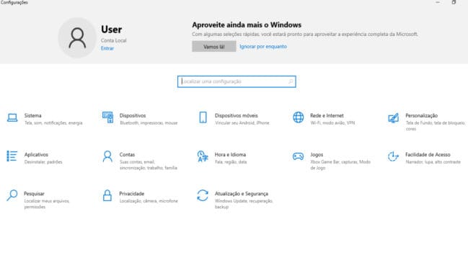
Task: Select the Personalização title text
Action: tap(421, 115)
